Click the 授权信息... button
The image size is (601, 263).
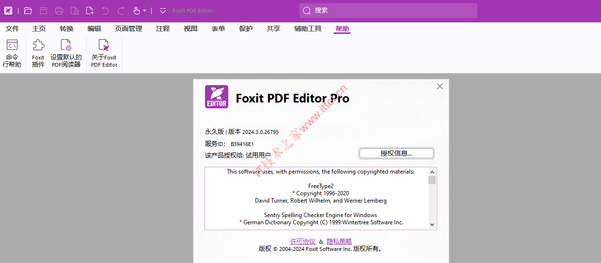click(x=396, y=153)
